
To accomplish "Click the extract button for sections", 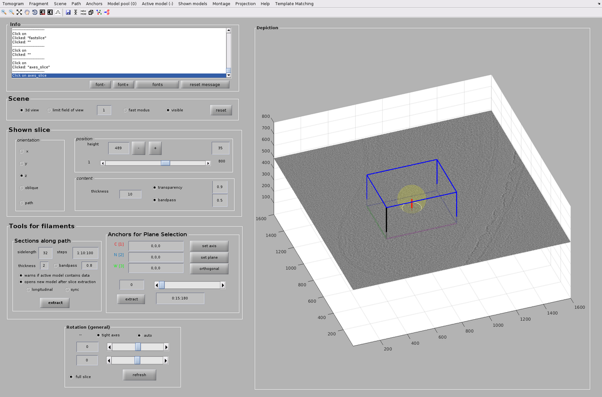I will pyautogui.click(x=54, y=302).
